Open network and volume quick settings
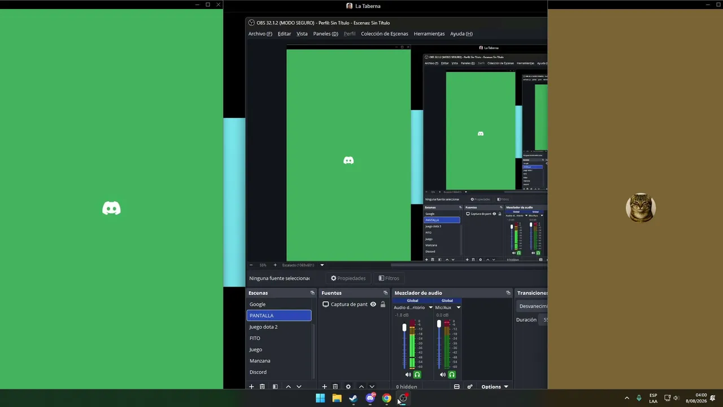Viewport: 723px width, 407px height. tap(671, 398)
